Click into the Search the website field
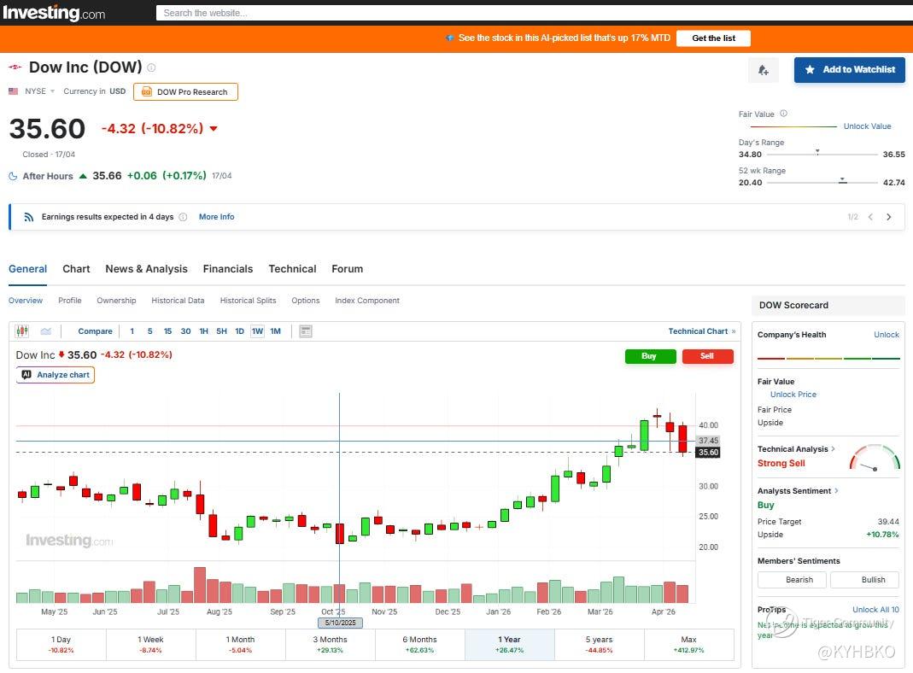 point(535,13)
